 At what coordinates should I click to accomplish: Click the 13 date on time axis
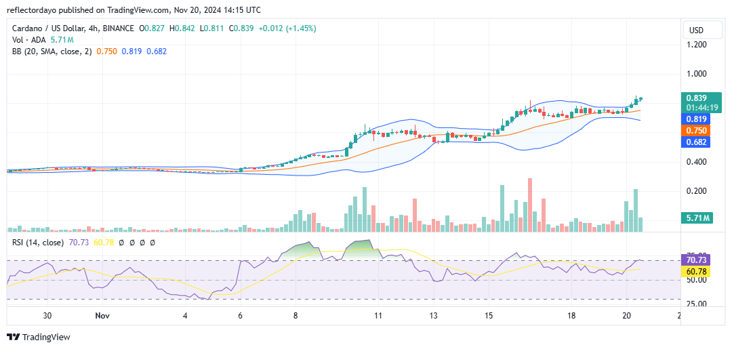(x=433, y=316)
